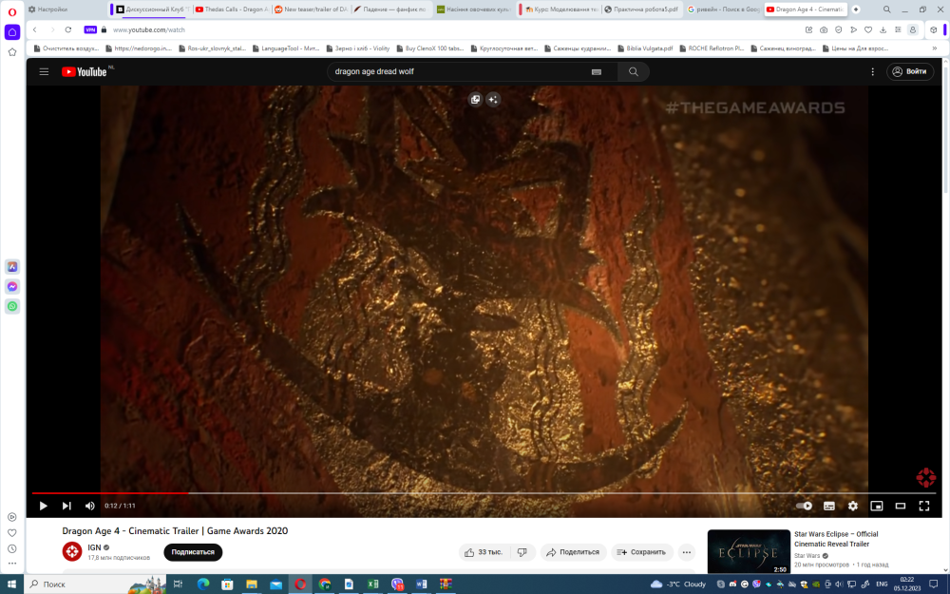Toggle subtitles on the video
This screenshot has height=594, width=950.
click(828, 506)
